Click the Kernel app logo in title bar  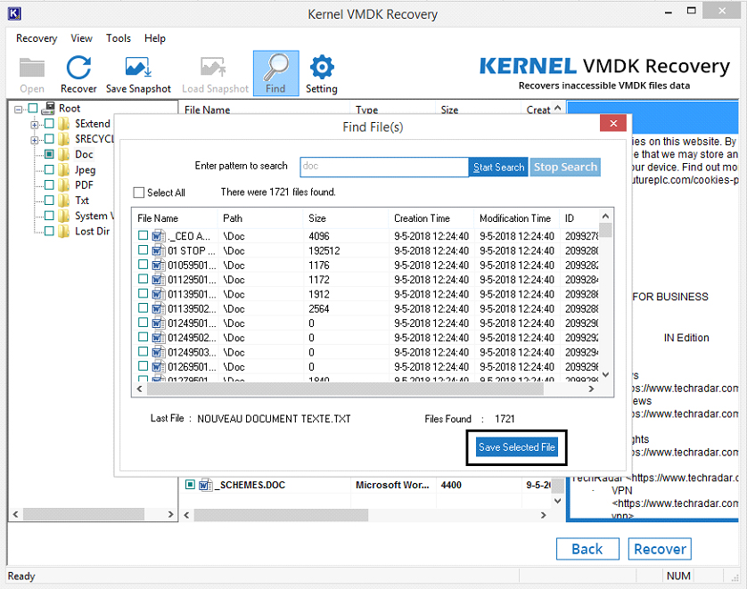[x=15, y=13]
